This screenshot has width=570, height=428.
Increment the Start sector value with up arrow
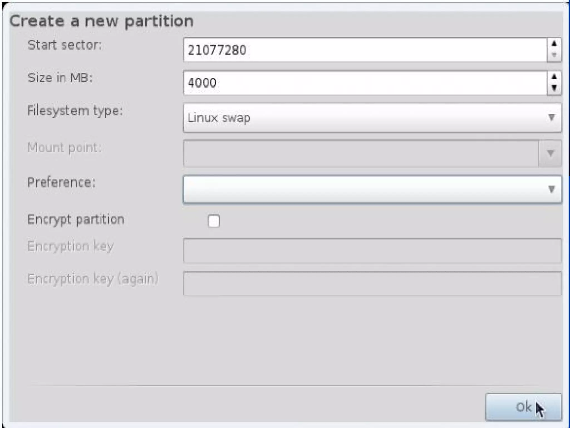(x=554, y=44)
